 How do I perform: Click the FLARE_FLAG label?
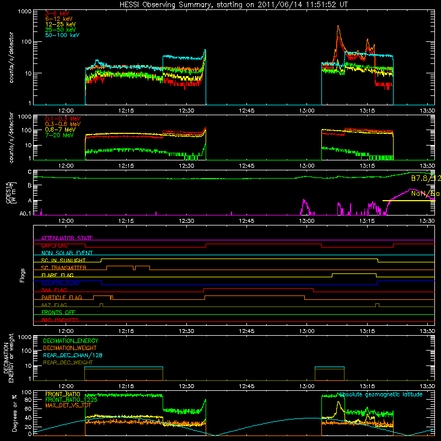(57, 275)
